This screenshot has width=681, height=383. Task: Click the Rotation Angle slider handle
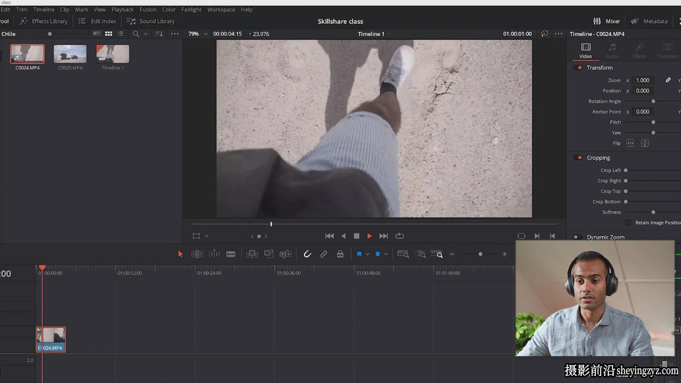click(x=653, y=101)
